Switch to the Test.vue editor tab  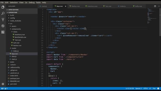click(x=108, y=6)
